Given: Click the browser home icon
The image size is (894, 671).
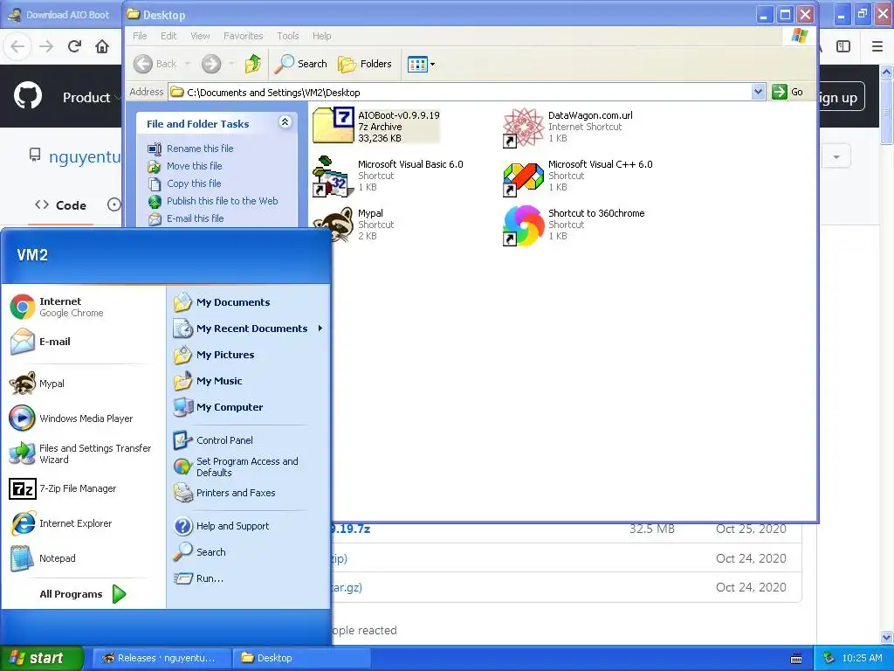Looking at the screenshot, I should (x=102, y=46).
